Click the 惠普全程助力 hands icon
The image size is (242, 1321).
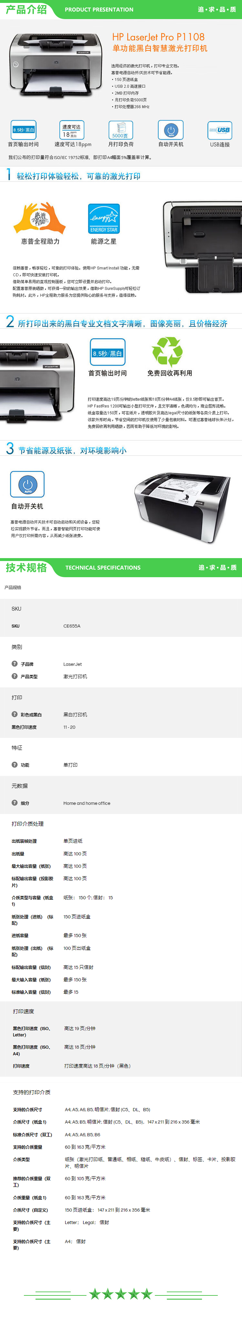40,218
